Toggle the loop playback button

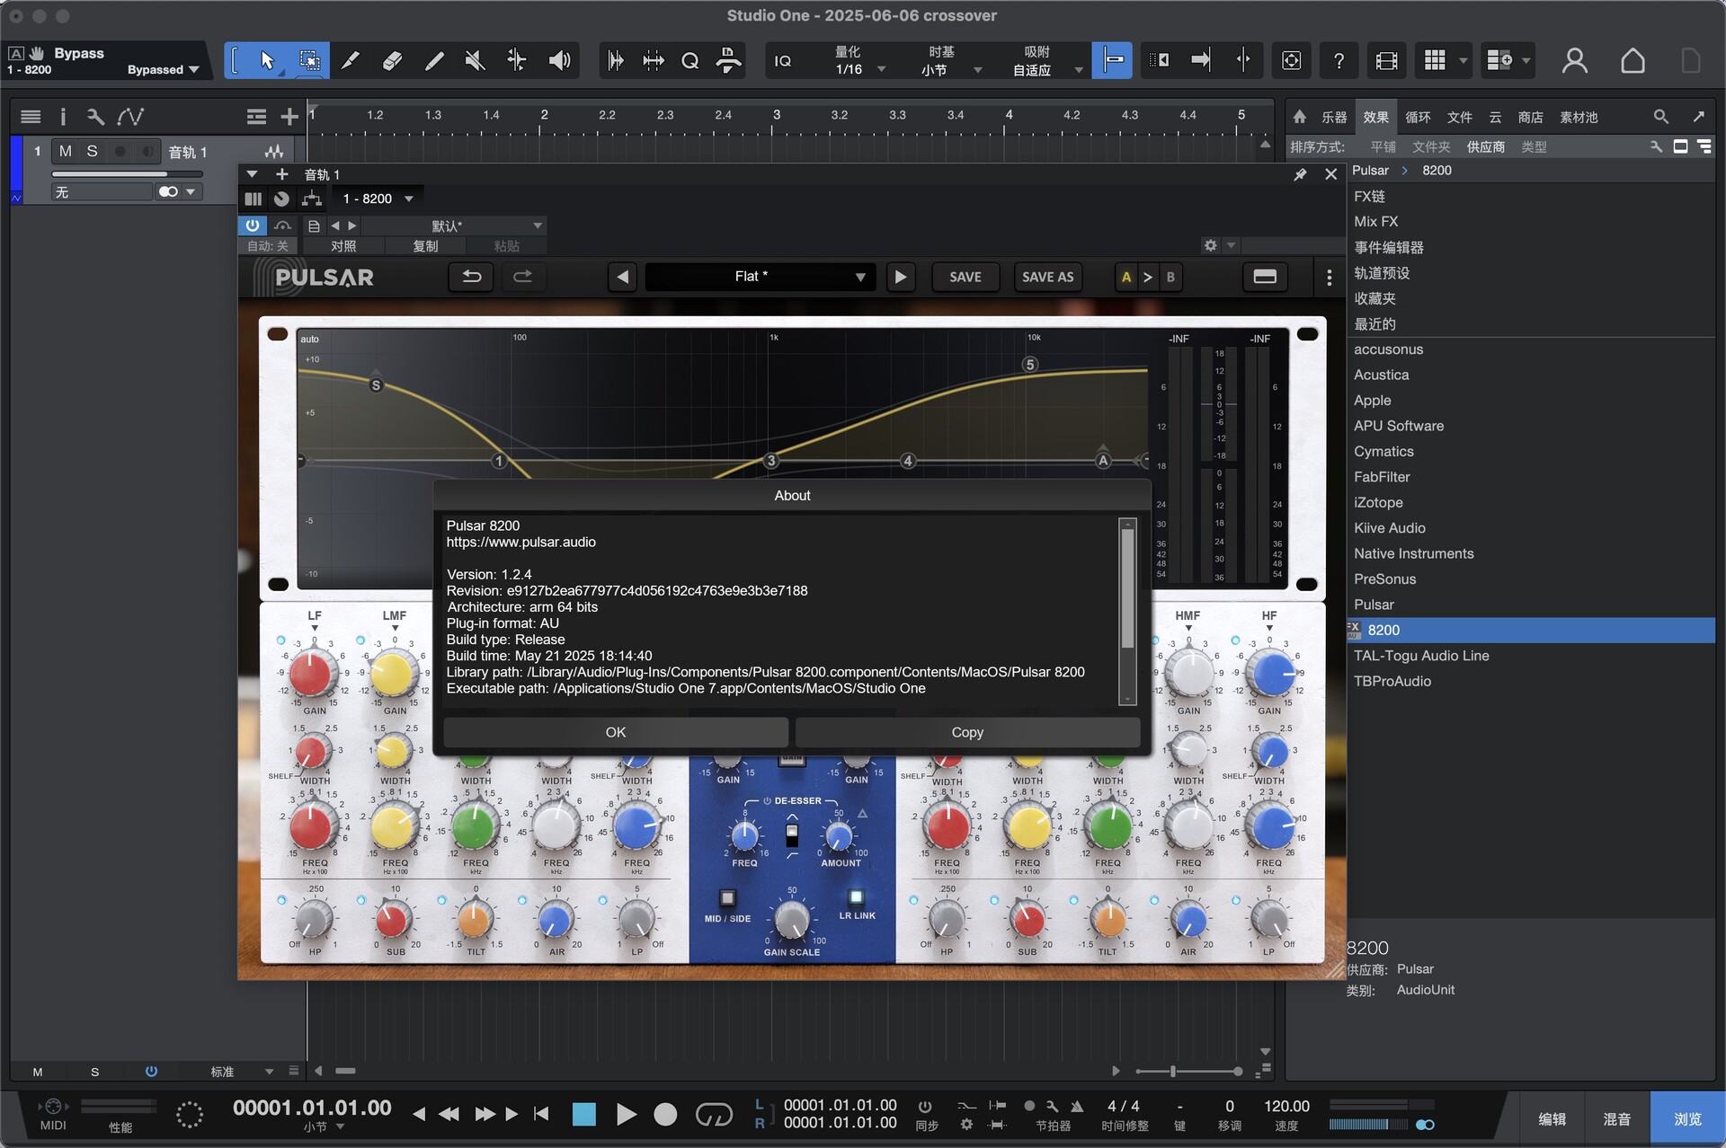coord(714,1115)
